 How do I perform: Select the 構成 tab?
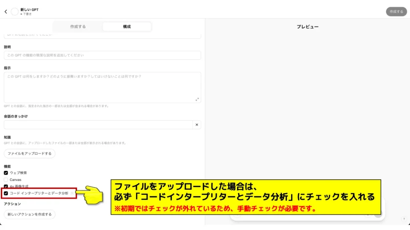tap(127, 27)
